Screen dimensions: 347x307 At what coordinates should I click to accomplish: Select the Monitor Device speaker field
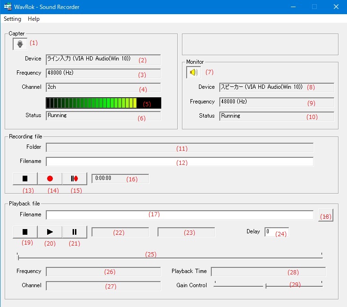(277, 87)
